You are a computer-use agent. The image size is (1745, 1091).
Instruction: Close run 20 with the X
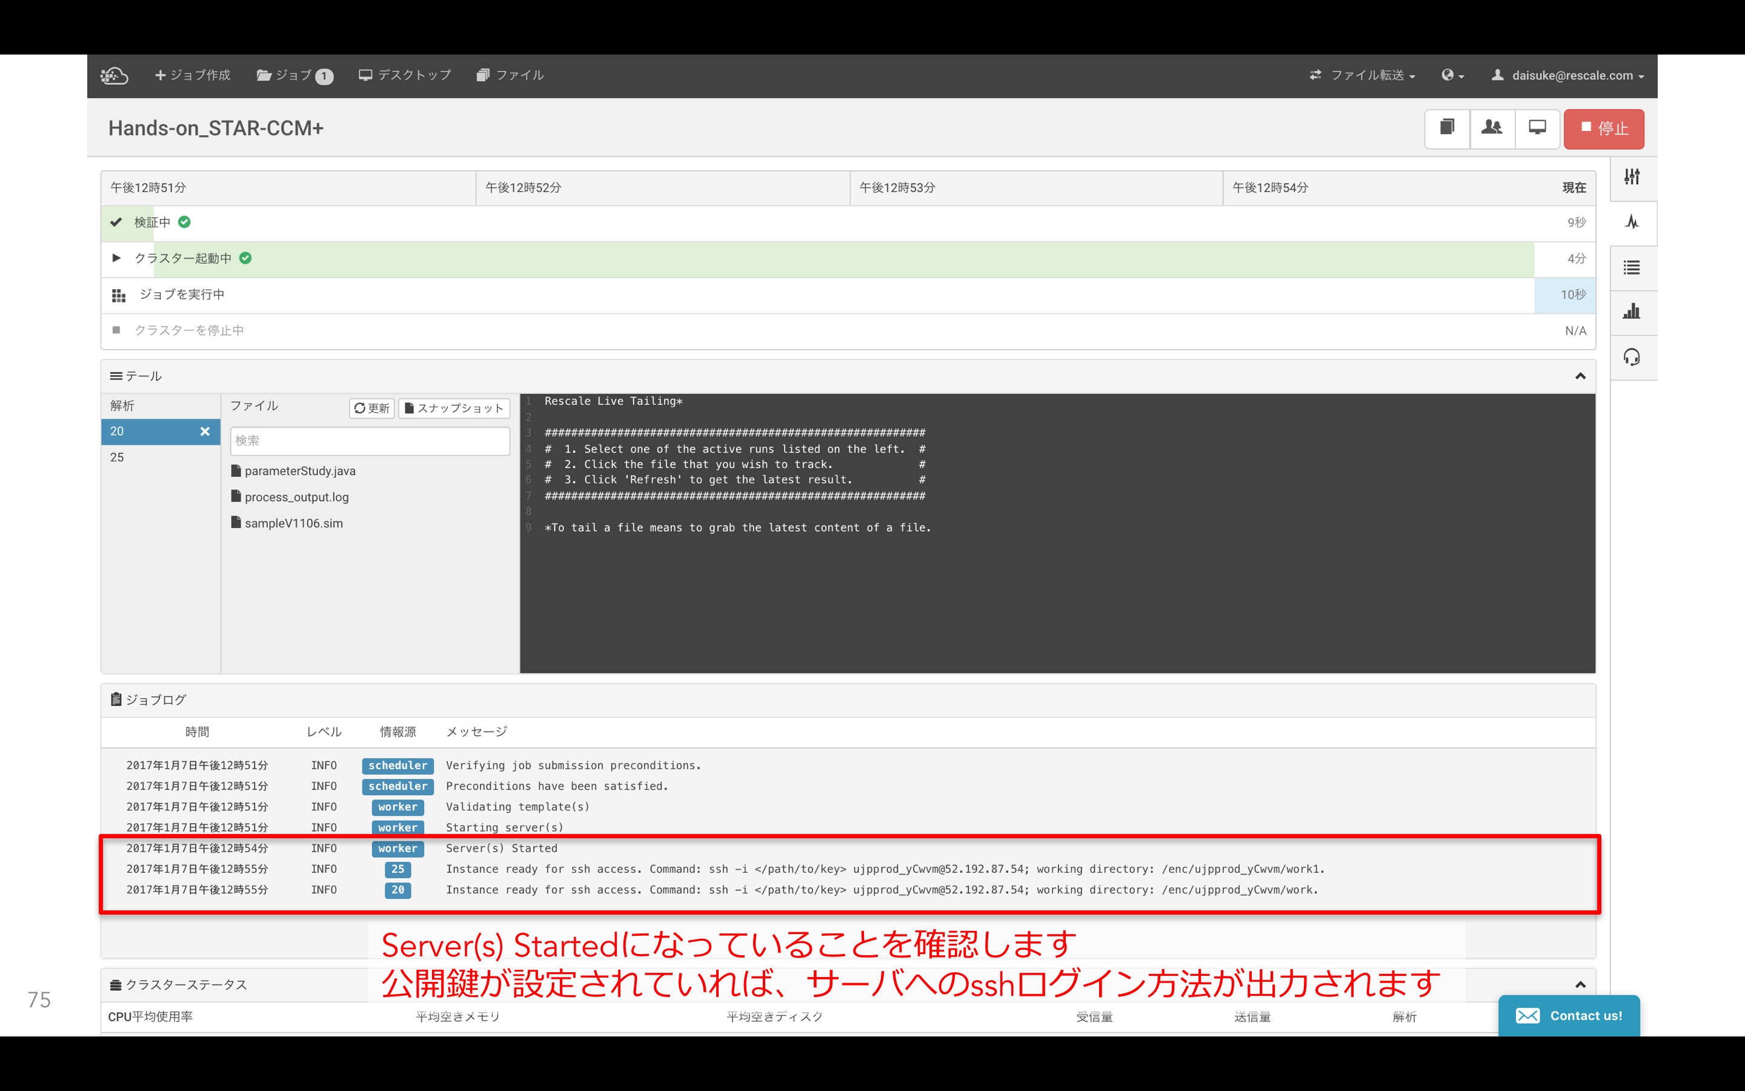pyautogui.click(x=205, y=432)
